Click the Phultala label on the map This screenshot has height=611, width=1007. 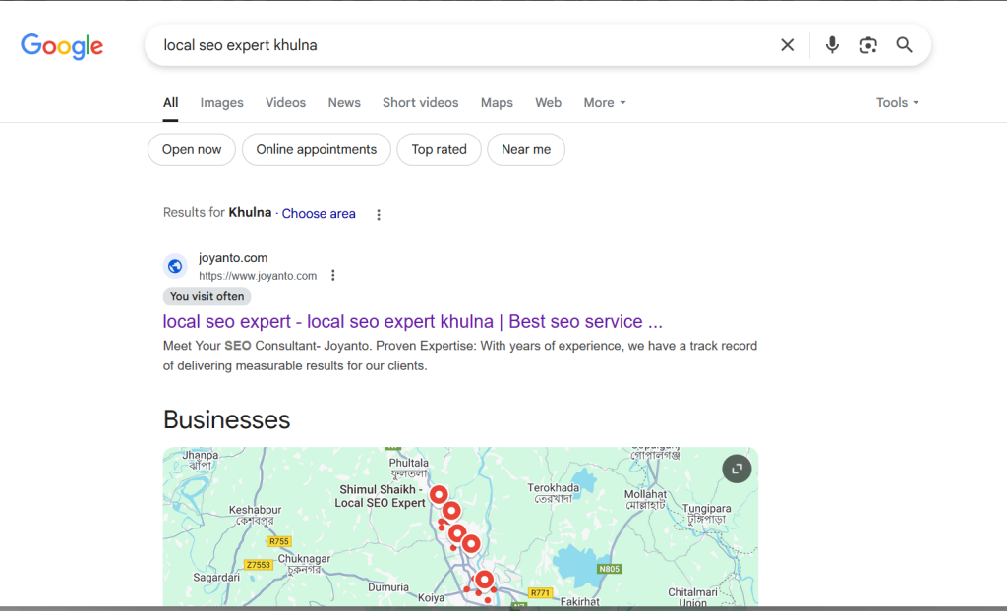click(x=408, y=468)
